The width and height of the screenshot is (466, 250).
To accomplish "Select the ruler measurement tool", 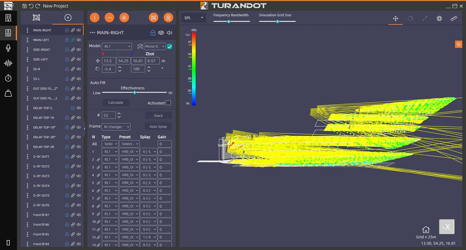I will (x=454, y=19).
